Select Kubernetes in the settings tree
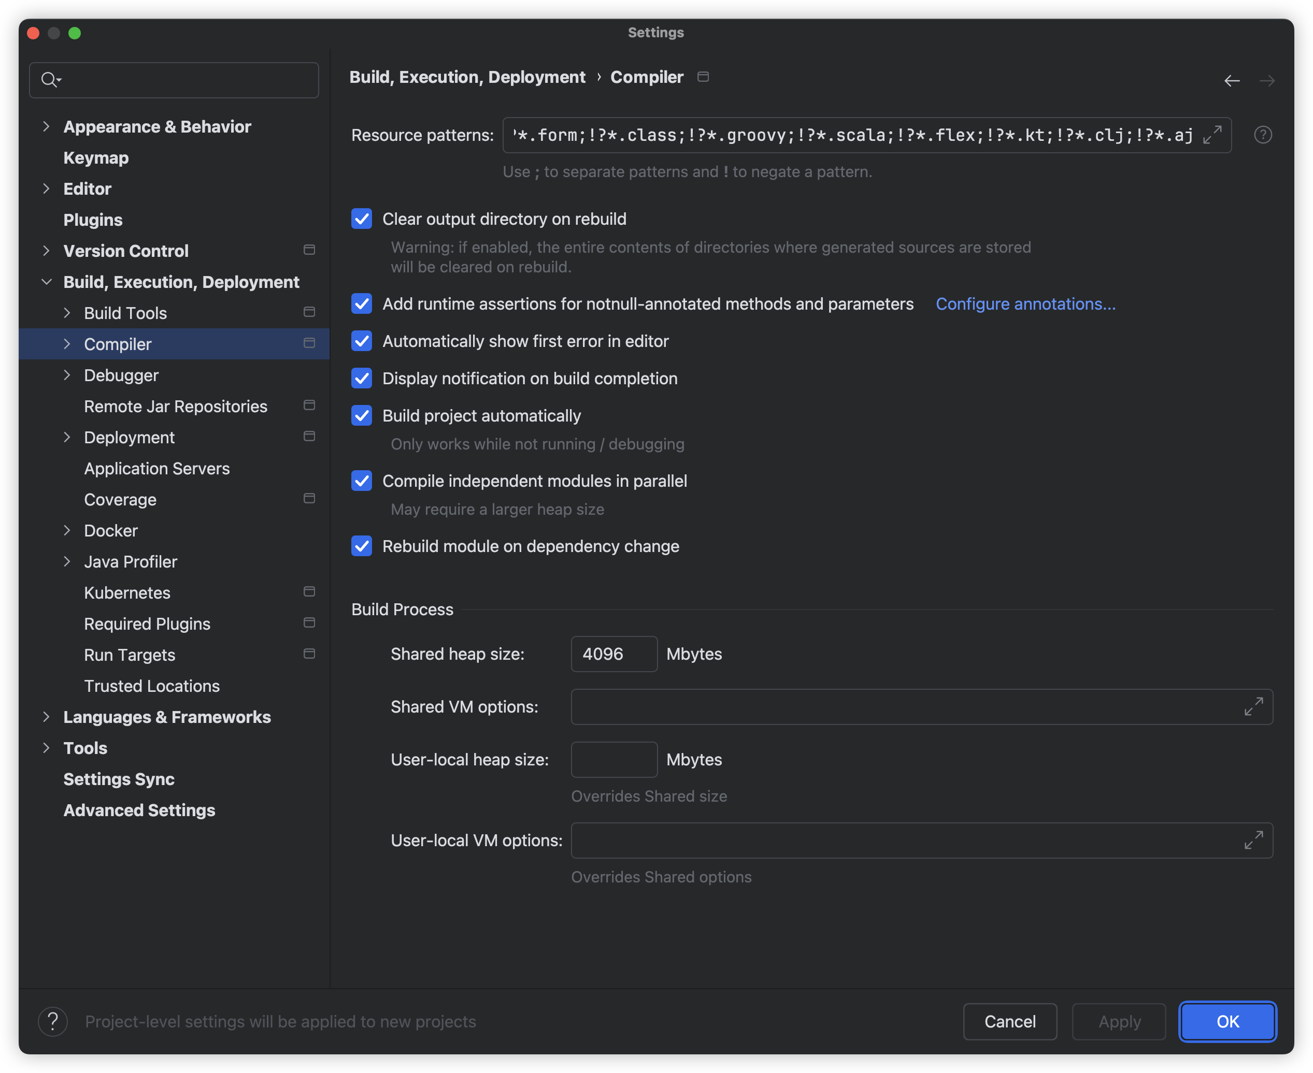Image resolution: width=1313 pixels, height=1073 pixels. point(127,593)
